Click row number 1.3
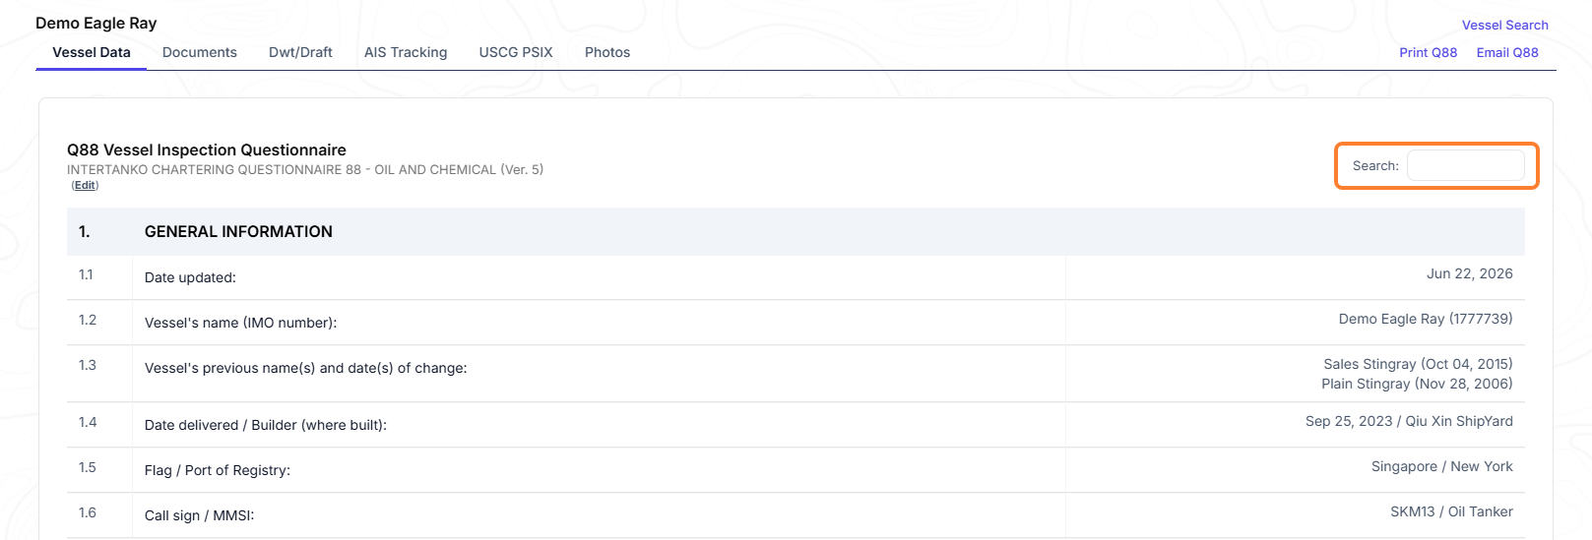1592x540 pixels. tap(88, 365)
